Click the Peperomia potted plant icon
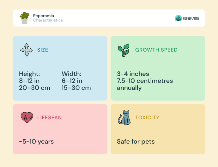This screenshot has height=167, width=218. coord(24,18)
